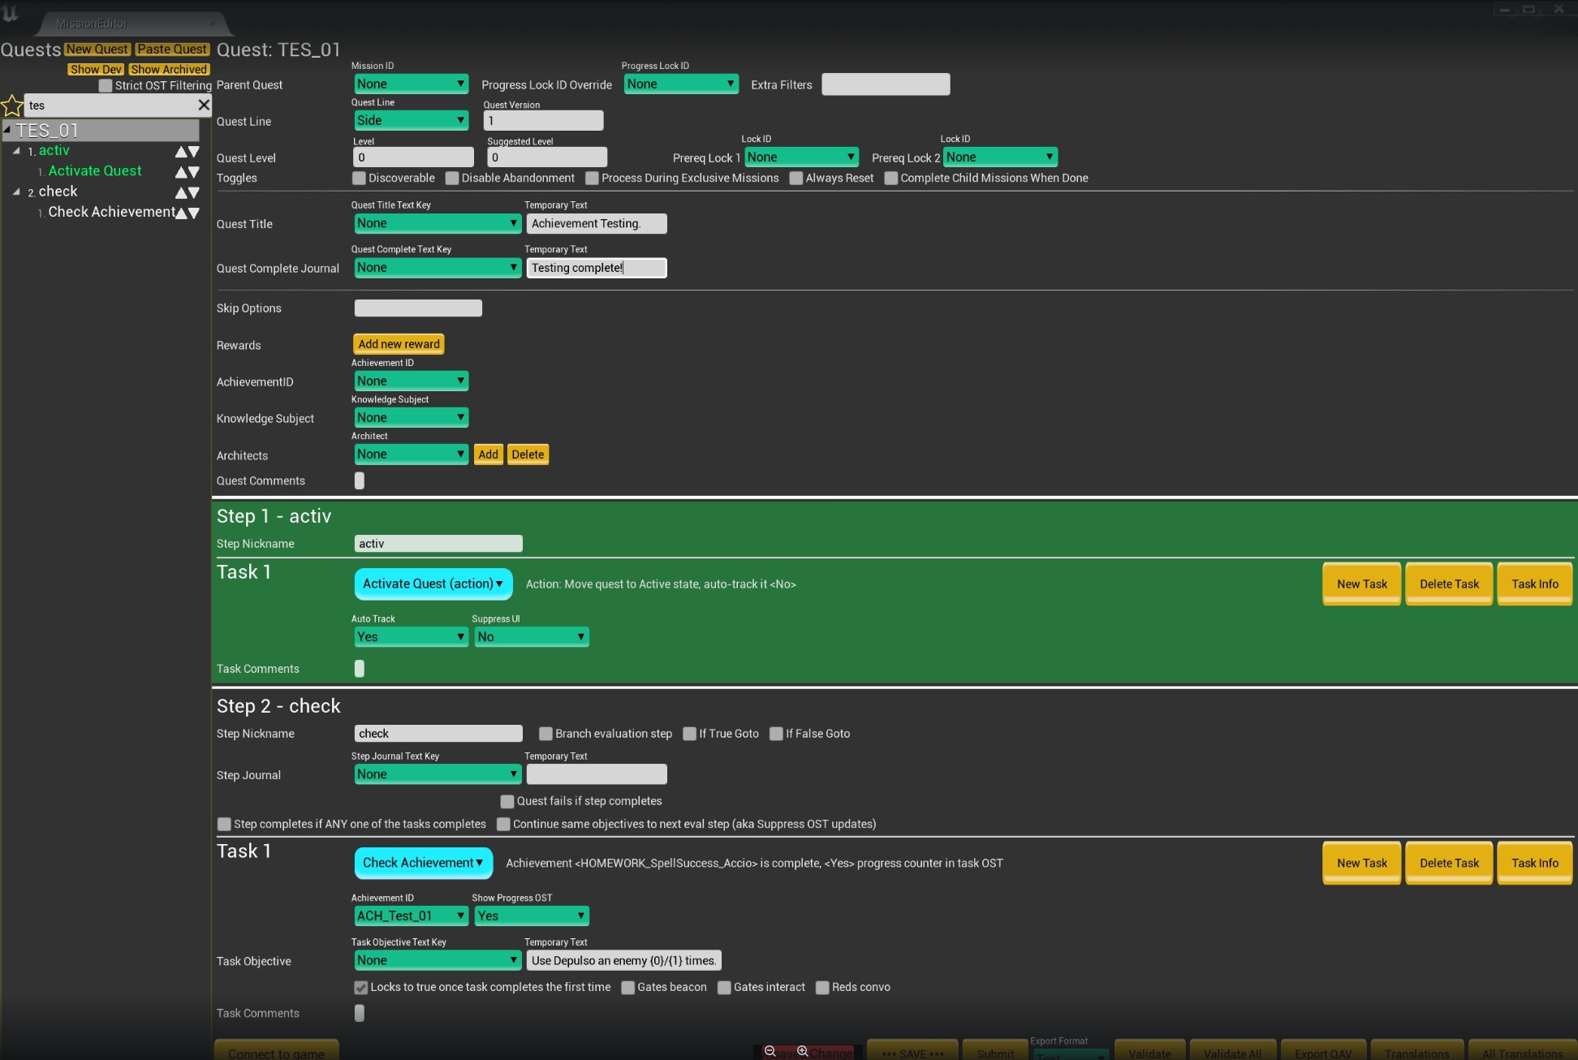Click the zoom in magnifier icon
Image resolution: width=1578 pixels, height=1060 pixels.
[802, 1051]
